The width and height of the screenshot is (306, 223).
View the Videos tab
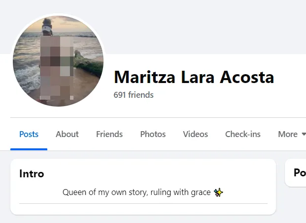point(195,134)
